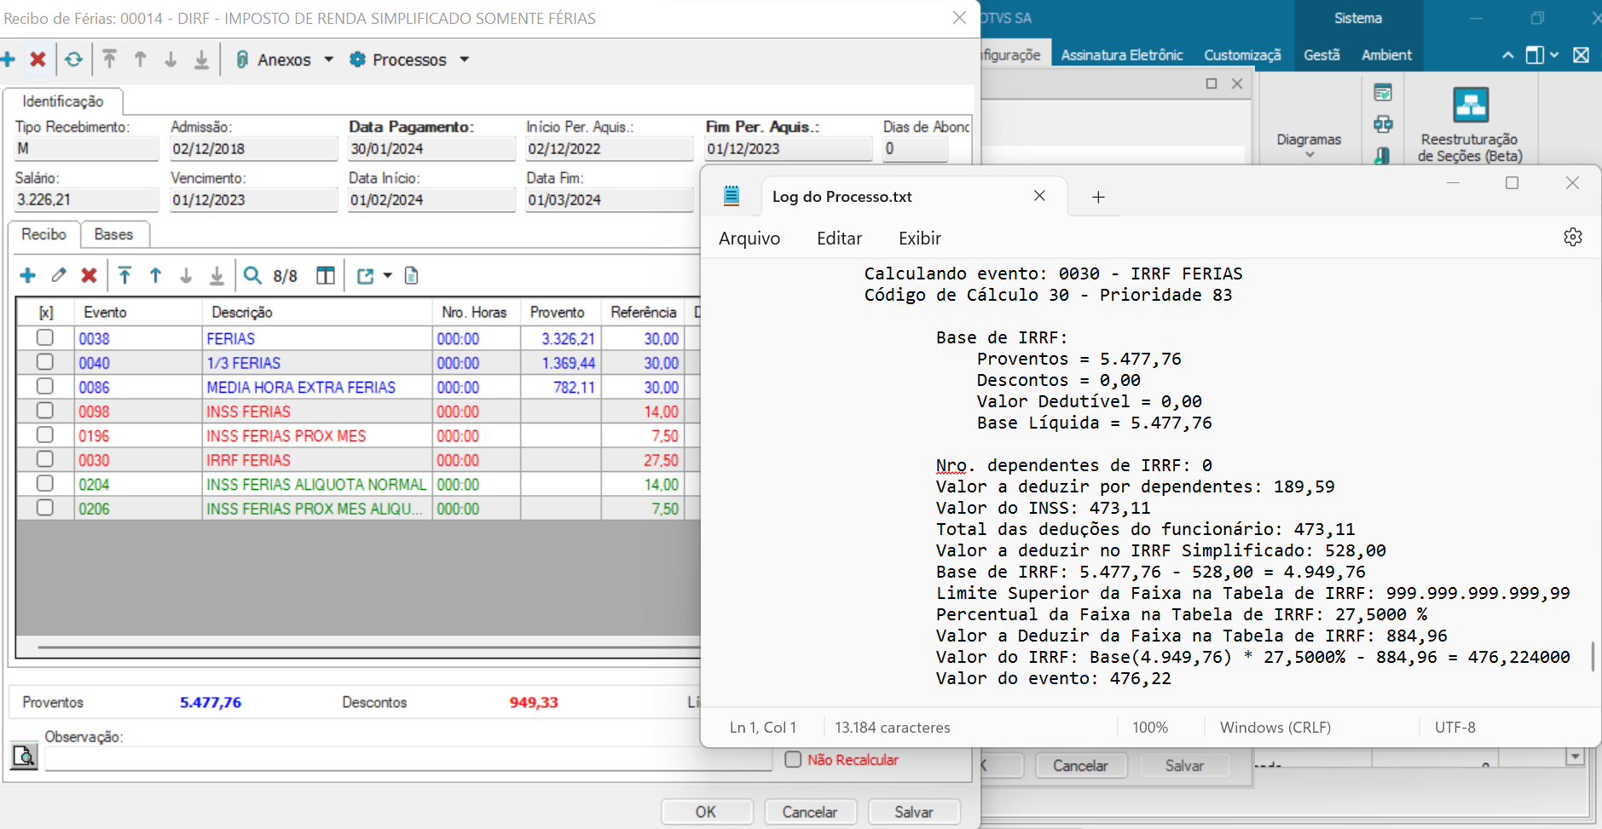Click OK in Recibo de Férias dialog

coord(706,812)
